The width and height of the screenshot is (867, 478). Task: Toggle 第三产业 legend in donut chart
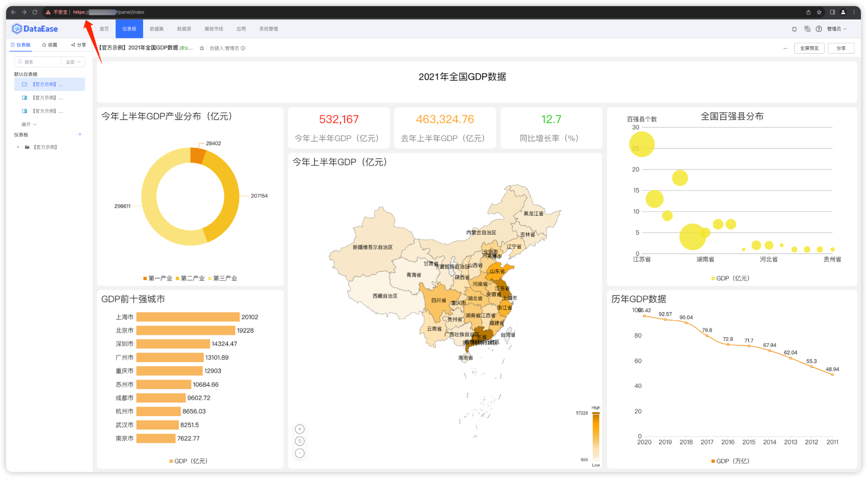[x=223, y=279]
